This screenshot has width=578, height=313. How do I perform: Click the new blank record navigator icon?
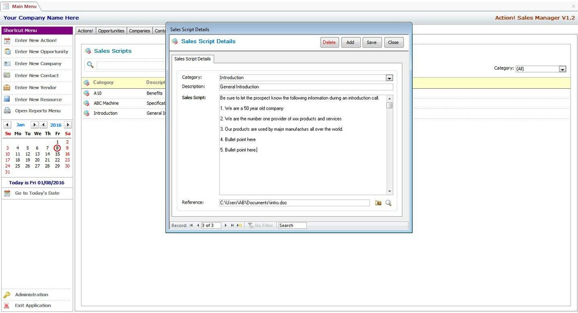[239, 225]
